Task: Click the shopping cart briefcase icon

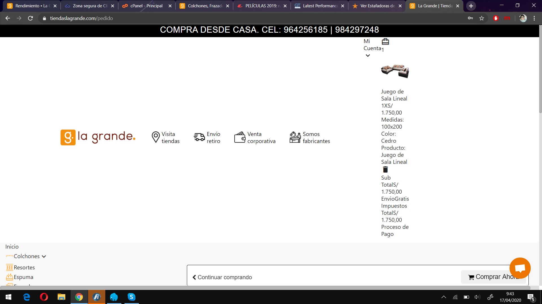Action: tap(385, 42)
